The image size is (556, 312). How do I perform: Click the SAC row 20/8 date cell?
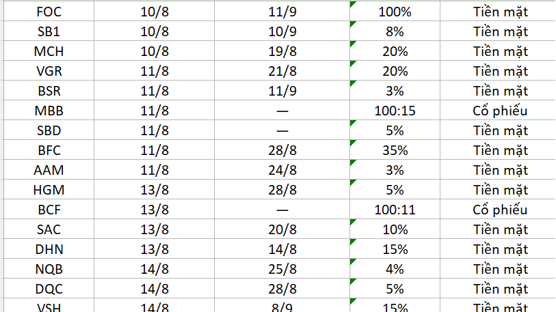tap(282, 229)
